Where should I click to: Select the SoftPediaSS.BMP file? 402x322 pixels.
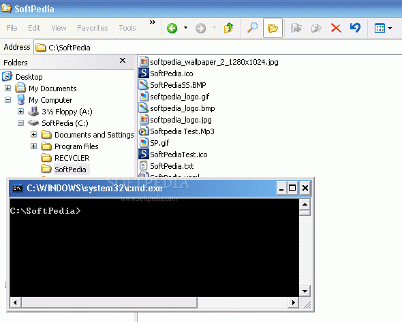click(178, 85)
